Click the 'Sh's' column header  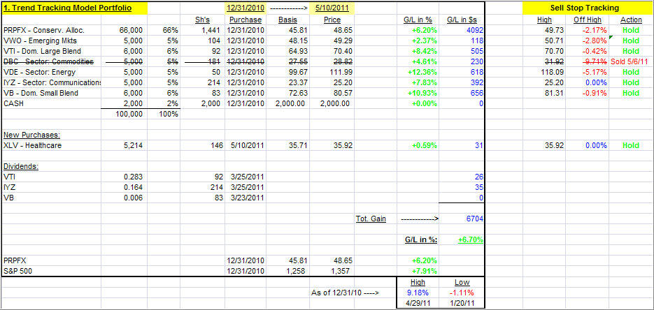(203, 20)
